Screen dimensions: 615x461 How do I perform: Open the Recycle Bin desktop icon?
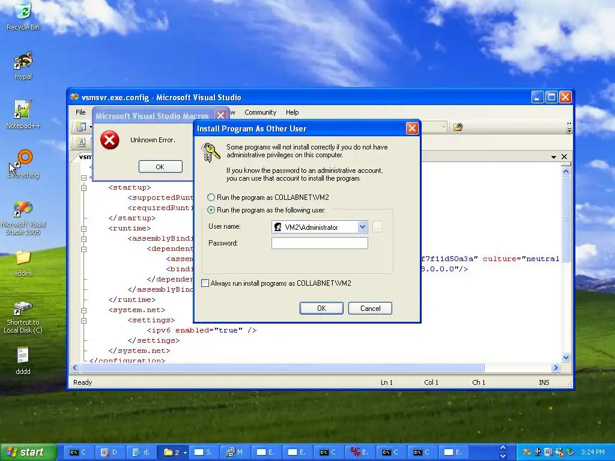[x=23, y=16]
